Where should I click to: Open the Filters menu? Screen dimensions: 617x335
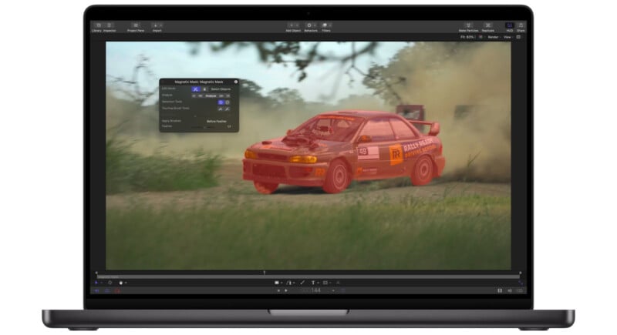tap(326, 27)
